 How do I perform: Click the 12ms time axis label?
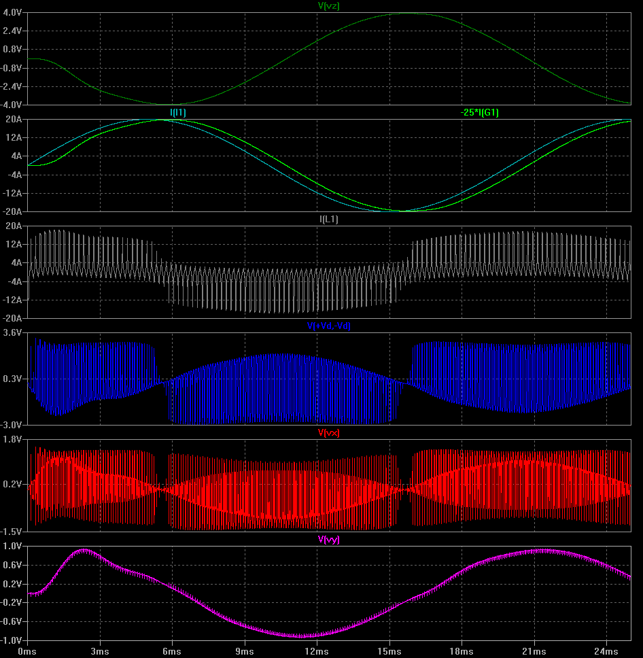(x=317, y=651)
